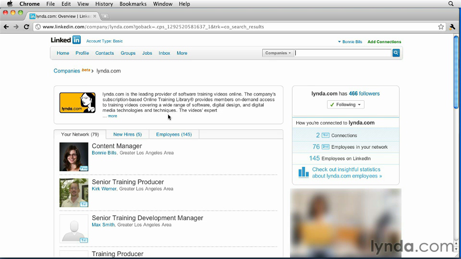Screen dimensions: 461x259
Task: Open the File menu
Action: pos(50,4)
